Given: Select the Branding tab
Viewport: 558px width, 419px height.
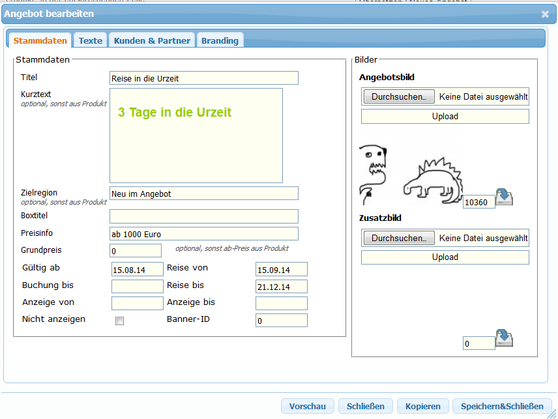Looking at the screenshot, I should (x=220, y=40).
